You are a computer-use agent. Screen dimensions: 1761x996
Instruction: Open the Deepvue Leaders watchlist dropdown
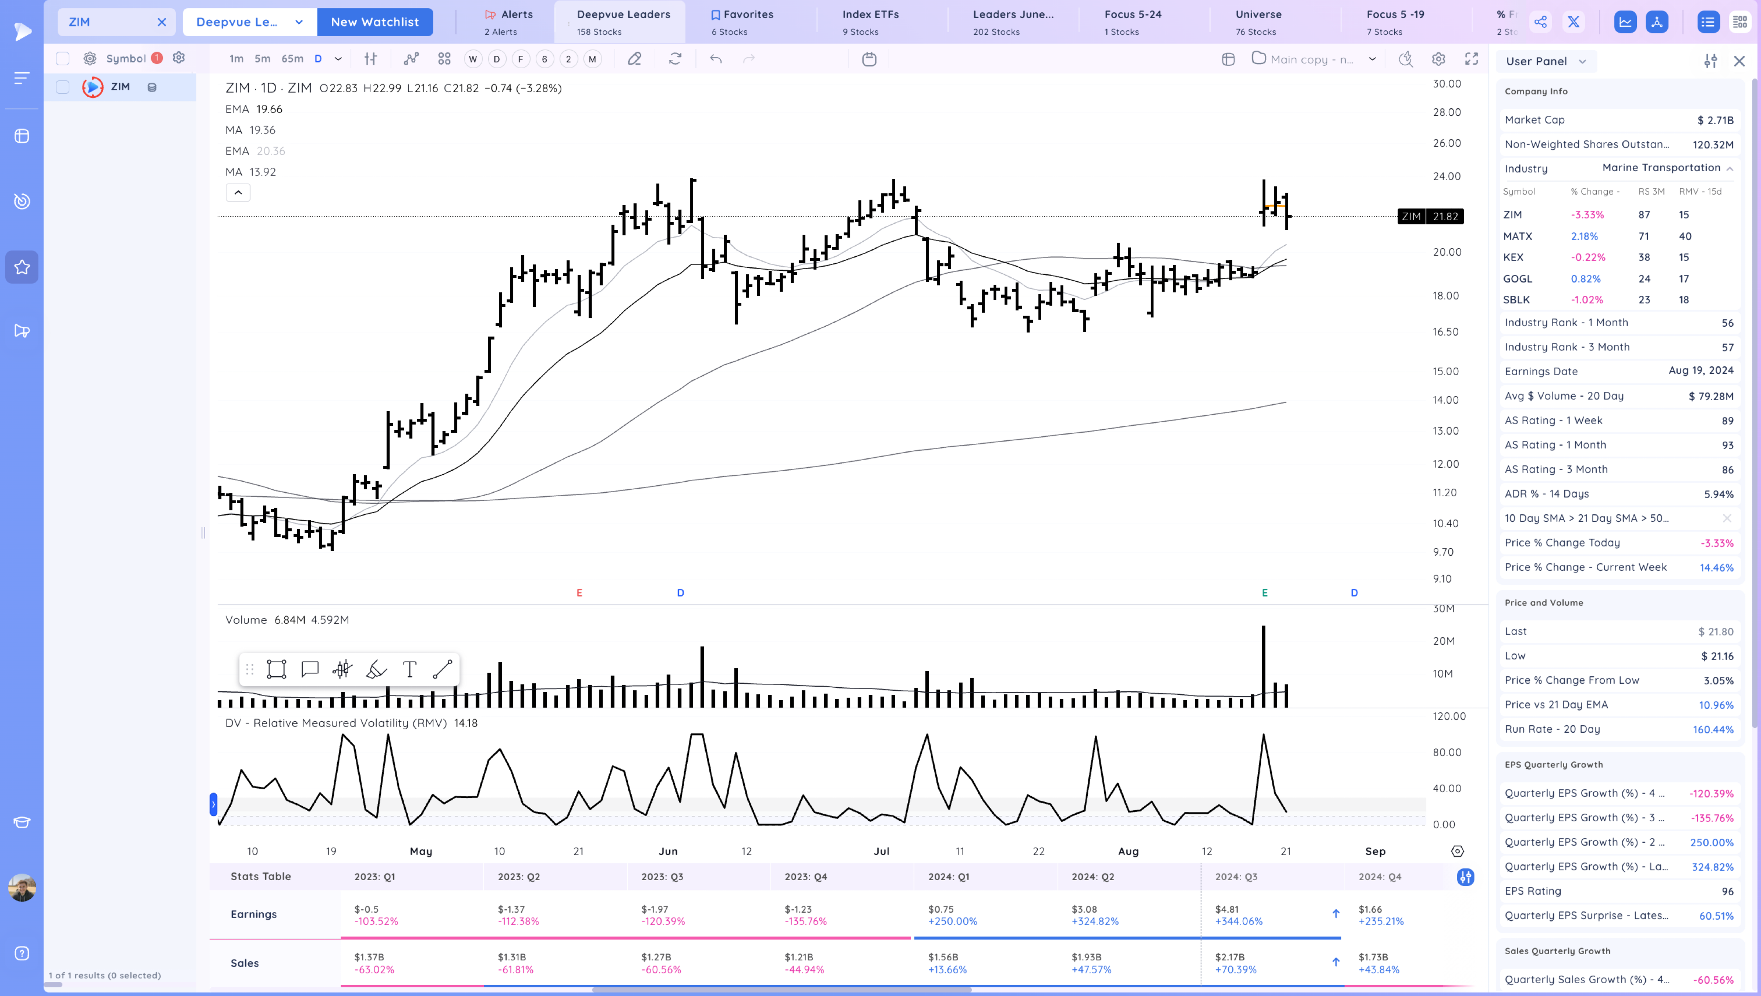coord(249,22)
